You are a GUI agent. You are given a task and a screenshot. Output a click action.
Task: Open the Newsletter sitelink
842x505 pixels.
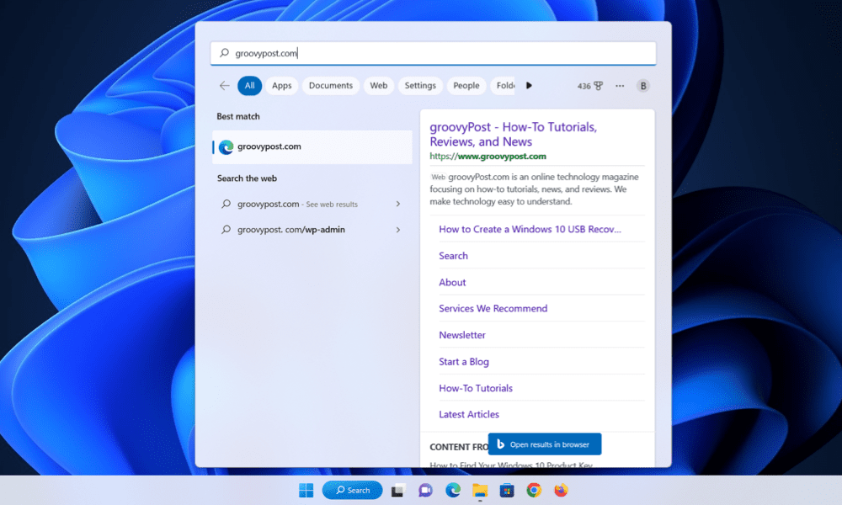point(461,335)
